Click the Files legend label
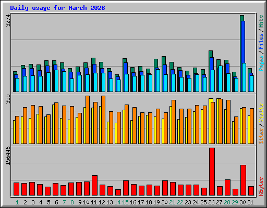 click(x=261, y=41)
